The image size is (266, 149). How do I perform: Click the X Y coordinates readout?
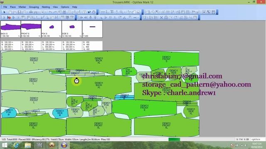pyautogui.click(x=242, y=139)
